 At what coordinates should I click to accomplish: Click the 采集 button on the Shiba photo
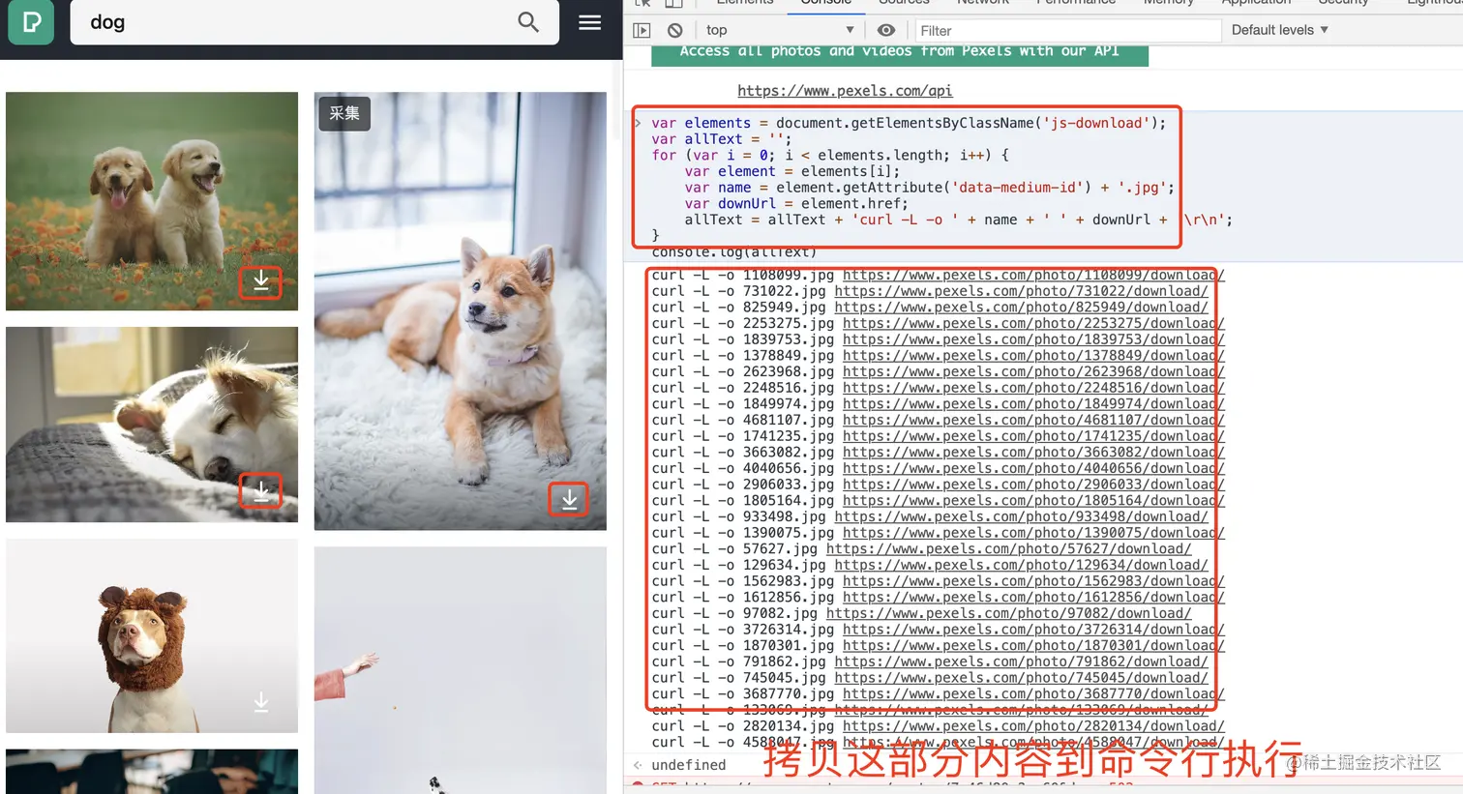point(344,113)
